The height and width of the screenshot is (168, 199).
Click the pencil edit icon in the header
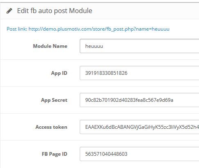(x=9, y=11)
